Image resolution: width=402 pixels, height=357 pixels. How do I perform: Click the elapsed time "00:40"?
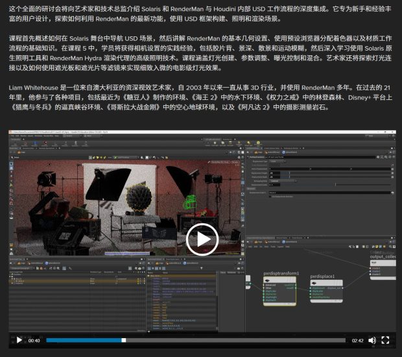[34, 341]
